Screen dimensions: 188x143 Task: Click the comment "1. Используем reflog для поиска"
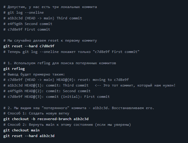(59, 63)
